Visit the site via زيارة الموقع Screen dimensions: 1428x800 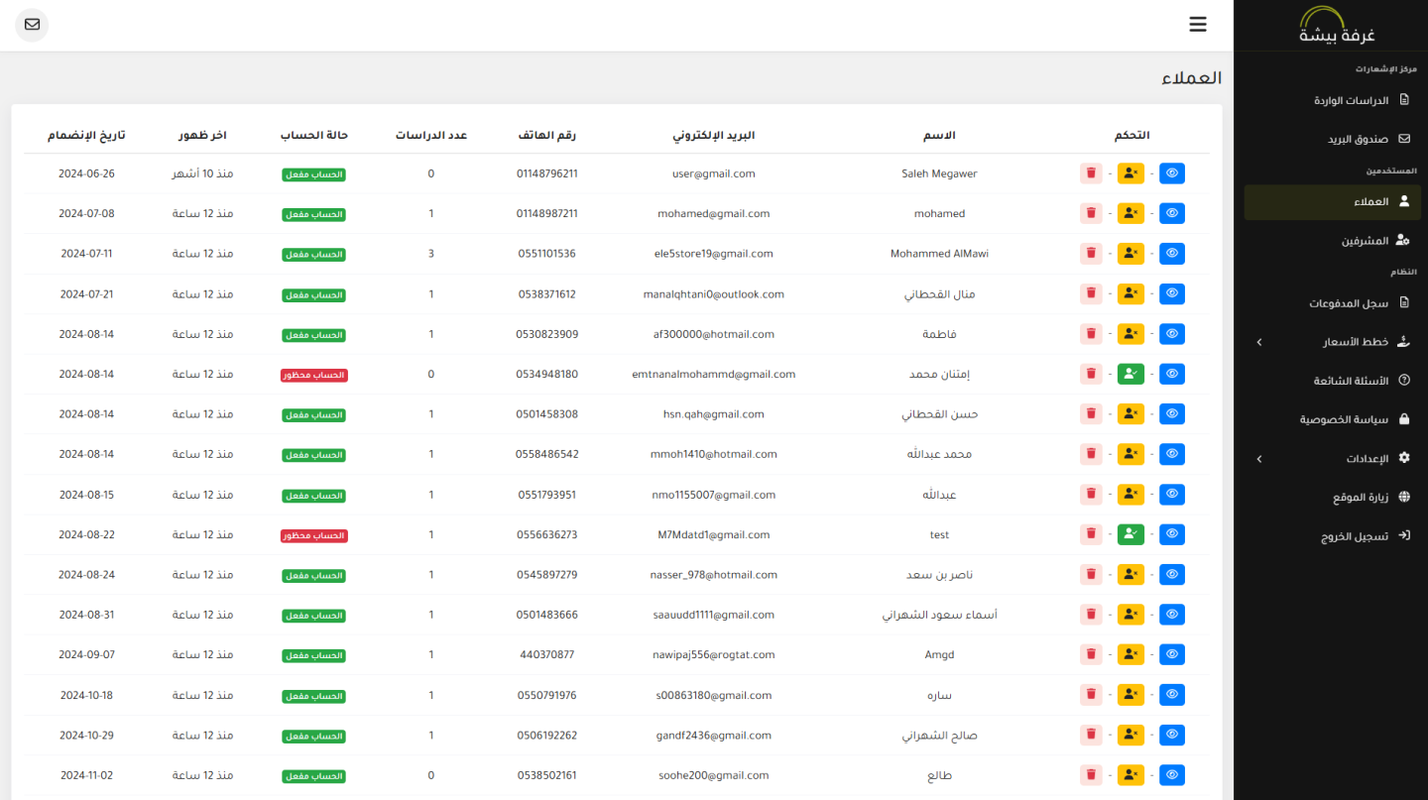(x=1369, y=498)
